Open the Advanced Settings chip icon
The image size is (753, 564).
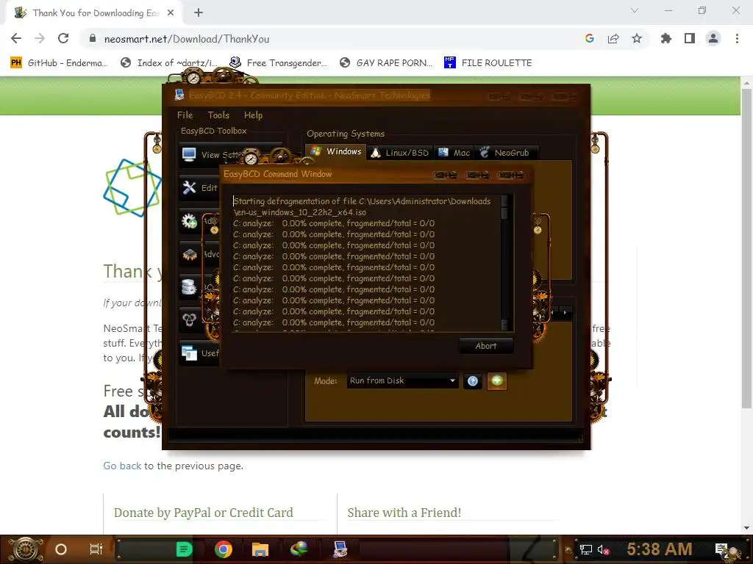(189, 253)
